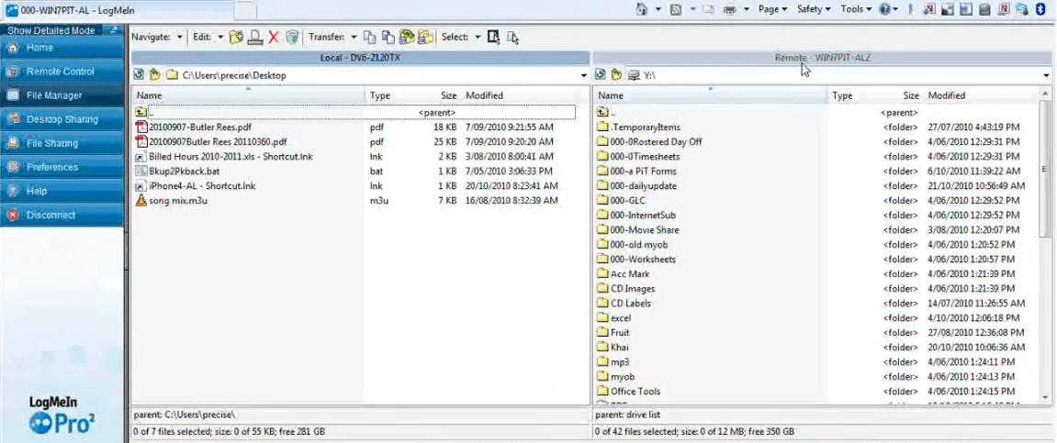Click the Read Mail envelope icon
The width and height of the screenshot is (1057, 443).
point(708,9)
